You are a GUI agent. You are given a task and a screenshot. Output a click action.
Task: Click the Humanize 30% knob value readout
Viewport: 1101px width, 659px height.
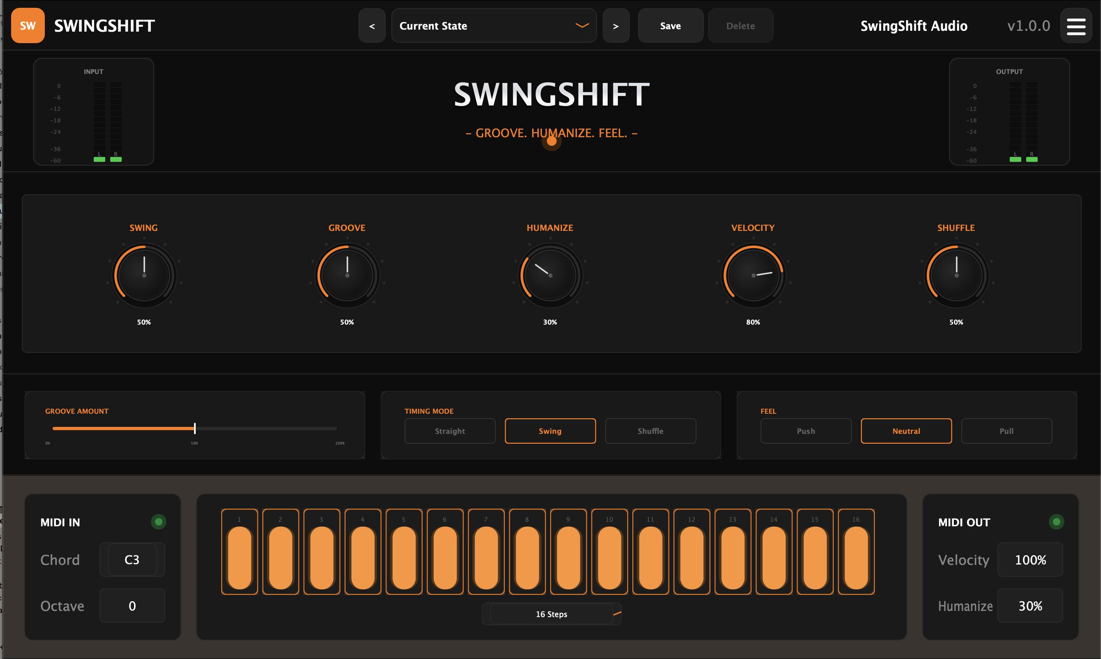[x=550, y=322]
